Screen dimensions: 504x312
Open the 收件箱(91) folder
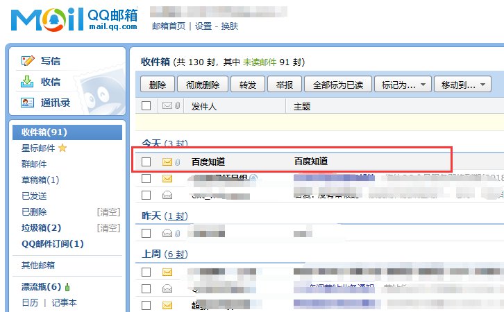pyautogui.click(x=67, y=132)
